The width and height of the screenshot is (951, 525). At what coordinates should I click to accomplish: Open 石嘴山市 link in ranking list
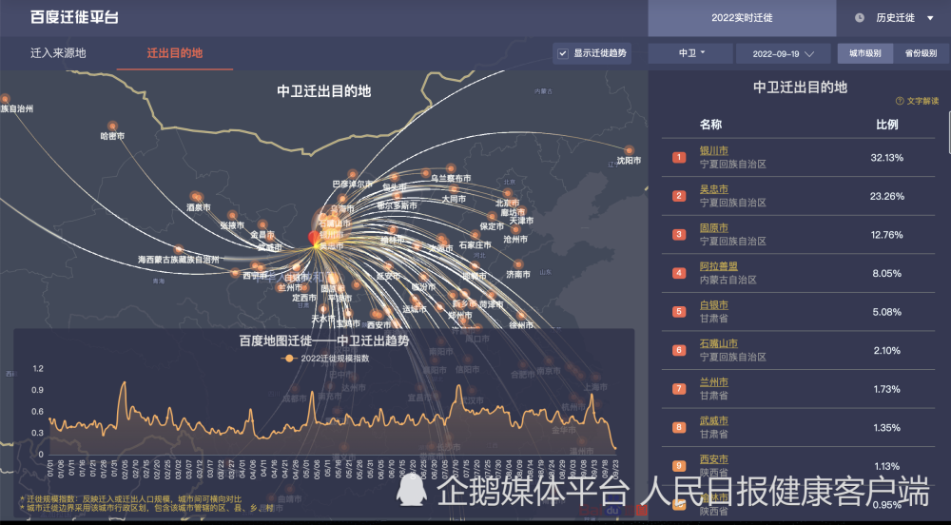(719, 343)
